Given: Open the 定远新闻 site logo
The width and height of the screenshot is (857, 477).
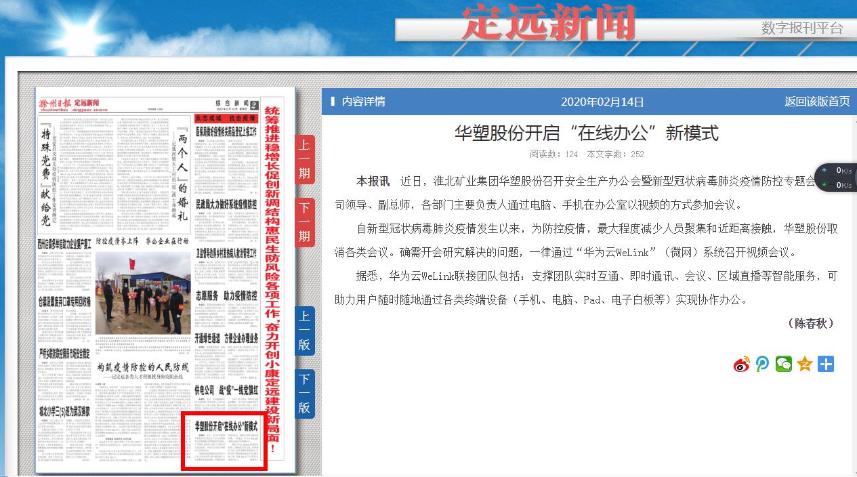Looking at the screenshot, I should 549,24.
